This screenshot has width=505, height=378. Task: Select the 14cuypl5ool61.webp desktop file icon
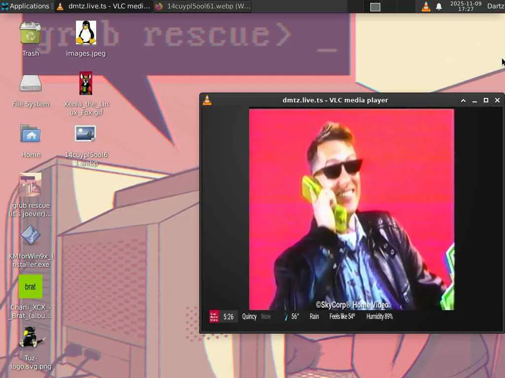pos(86,134)
